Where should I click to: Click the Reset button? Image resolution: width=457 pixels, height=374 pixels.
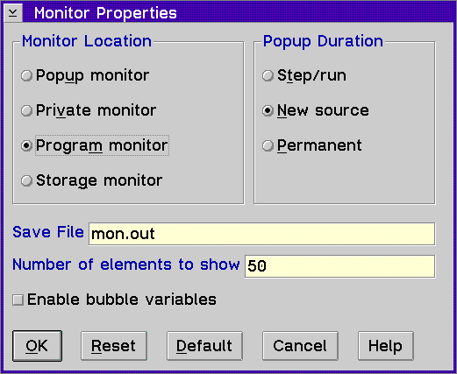pyautogui.click(x=114, y=346)
